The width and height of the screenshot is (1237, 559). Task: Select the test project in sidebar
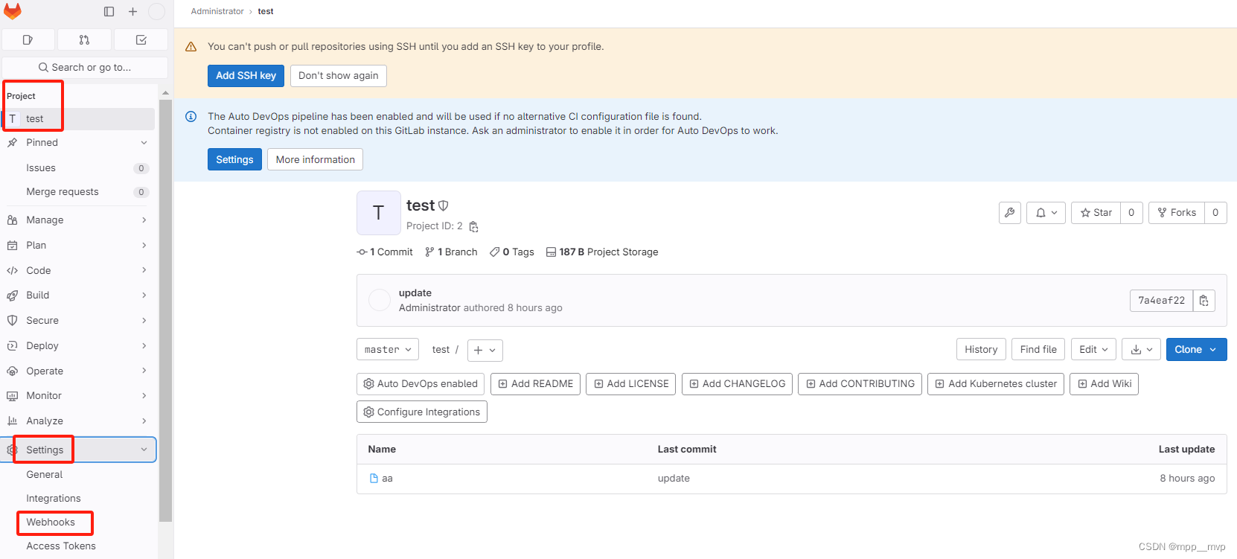79,119
